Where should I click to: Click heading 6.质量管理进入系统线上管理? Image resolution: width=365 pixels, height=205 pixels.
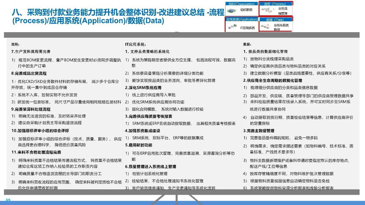[x=151, y=167]
